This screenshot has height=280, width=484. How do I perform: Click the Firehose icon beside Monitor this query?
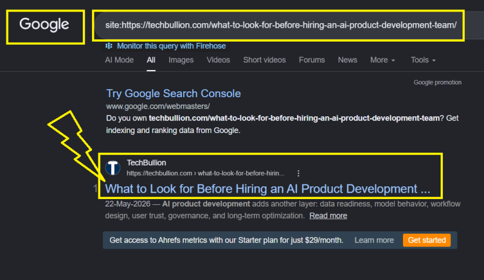click(x=109, y=46)
